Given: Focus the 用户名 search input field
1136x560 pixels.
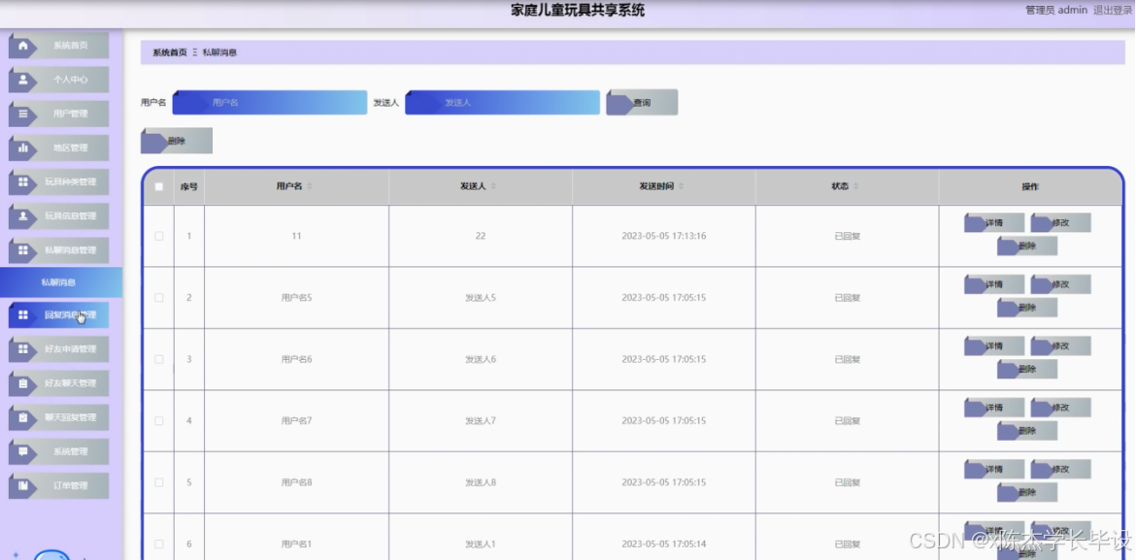Looking at the screenshot, I should [270, 103].
